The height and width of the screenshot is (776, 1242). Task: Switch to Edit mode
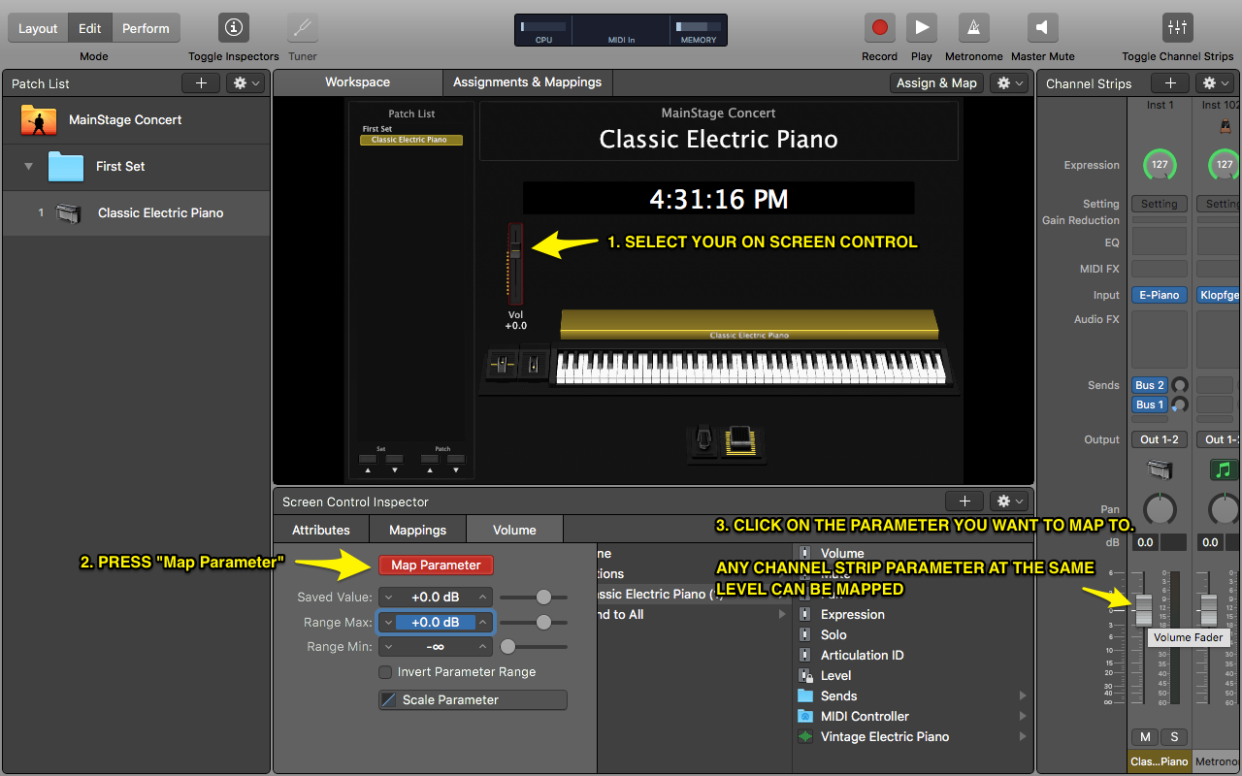point(90,28)
